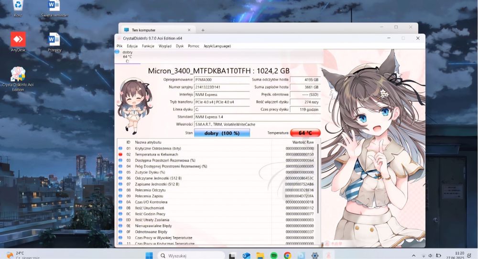Click the running CrystalDiskInfo taskbar icon
This screenshot has width=478, height=259.
tap(329, 256)
